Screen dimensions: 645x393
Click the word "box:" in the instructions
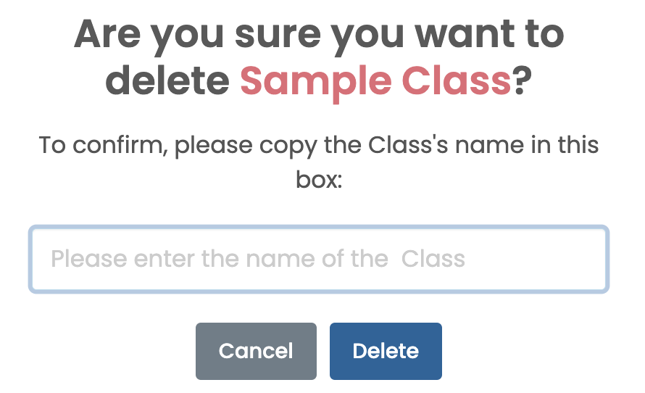(318, 179)
